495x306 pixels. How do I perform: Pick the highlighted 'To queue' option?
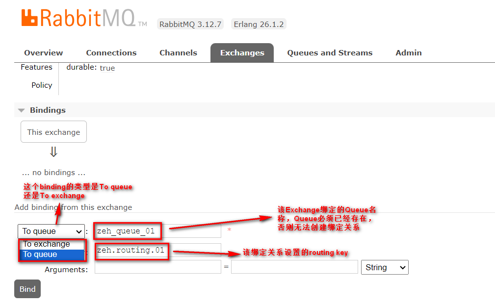click(47, 255)
